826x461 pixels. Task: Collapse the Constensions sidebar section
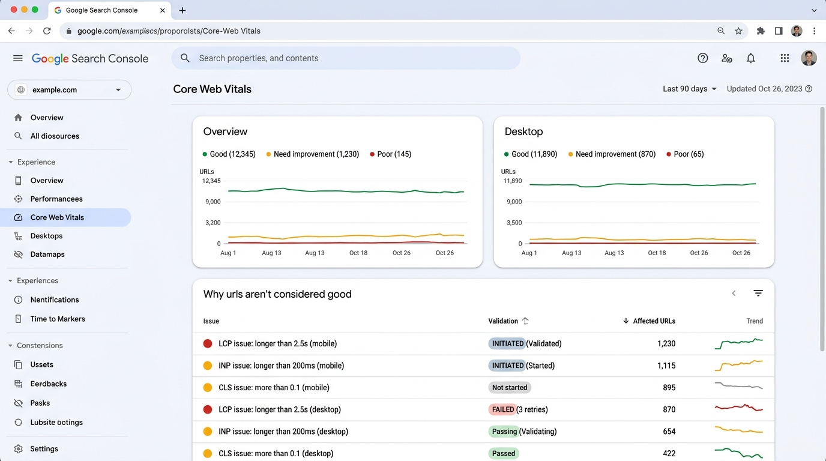[x=11, y=346]
